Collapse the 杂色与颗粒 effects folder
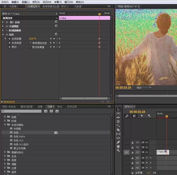This screenshot has height=175, width=177. [5, 125]
